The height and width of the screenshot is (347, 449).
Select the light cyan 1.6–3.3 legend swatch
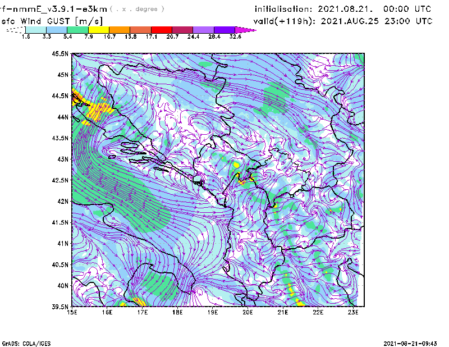(x=36, y=29)
